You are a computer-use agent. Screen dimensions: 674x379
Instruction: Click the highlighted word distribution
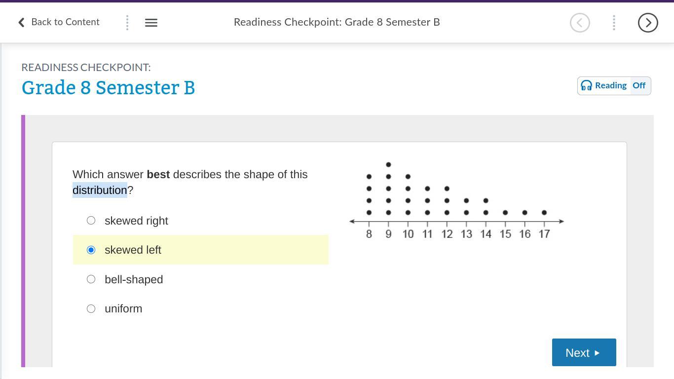point(100,190)
